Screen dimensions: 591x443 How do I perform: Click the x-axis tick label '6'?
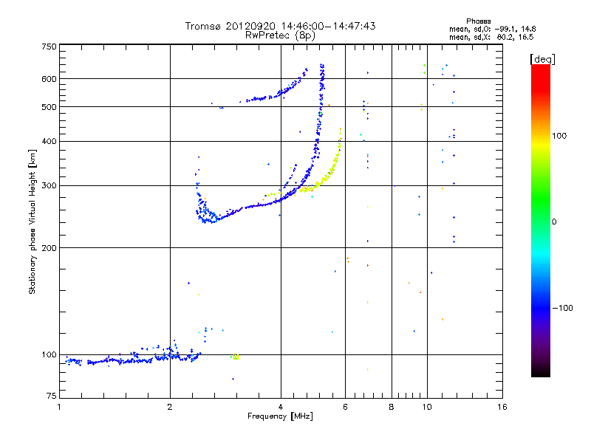click(345, 407)
